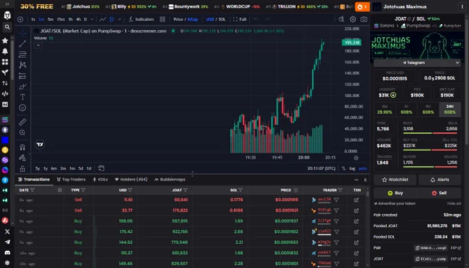Viewport: 469px width, 268px height.
Task: Open go-to-date calendar icon
Action: 101,168
